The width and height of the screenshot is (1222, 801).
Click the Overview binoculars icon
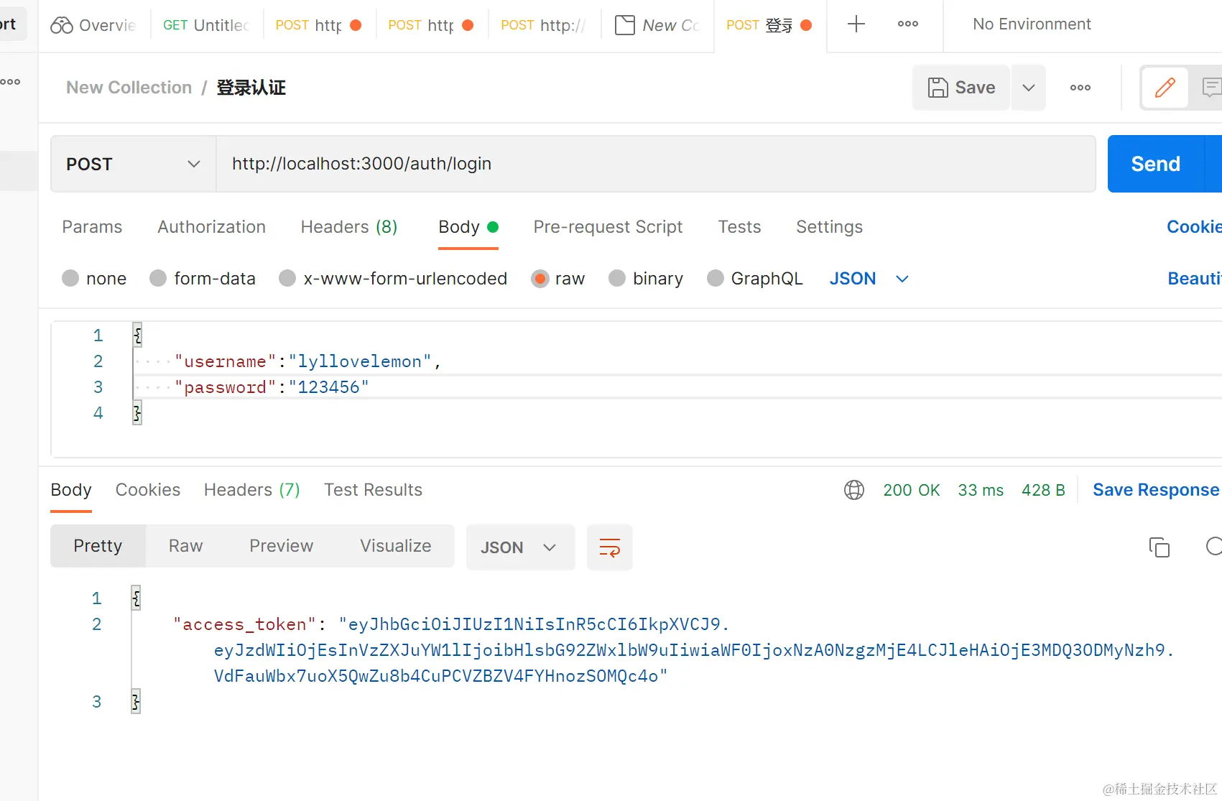coord(62,25)
